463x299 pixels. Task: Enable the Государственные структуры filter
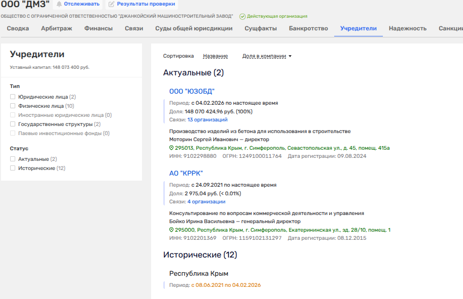click(13, 124)
